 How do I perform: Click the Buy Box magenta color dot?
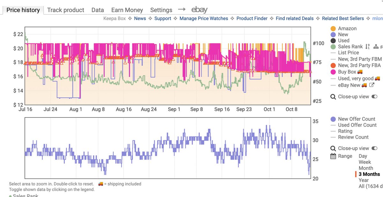coord(333,71)
